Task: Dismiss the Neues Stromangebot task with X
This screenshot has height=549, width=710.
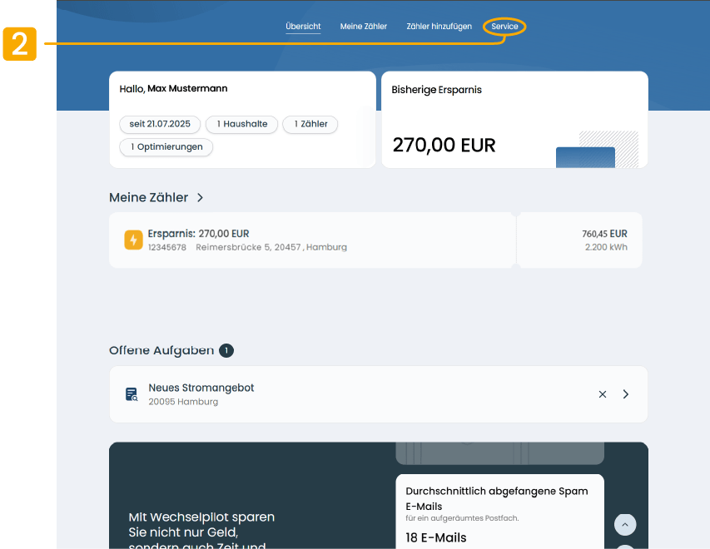Action: click(x=603, y=394)
